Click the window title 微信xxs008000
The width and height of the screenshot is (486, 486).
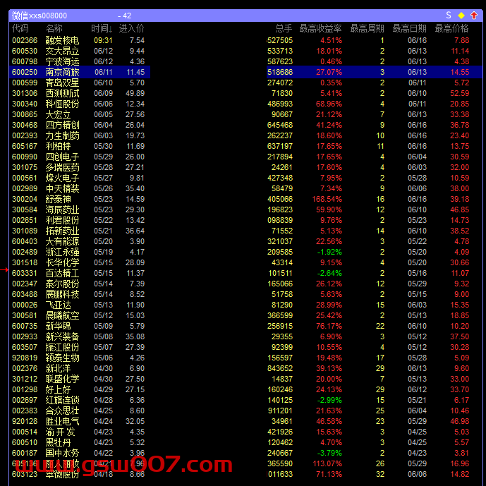coord(40,16)
